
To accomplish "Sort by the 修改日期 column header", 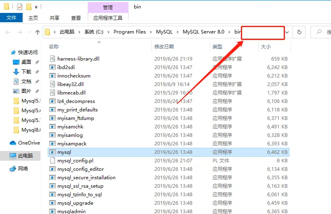I will click(164, 46).
